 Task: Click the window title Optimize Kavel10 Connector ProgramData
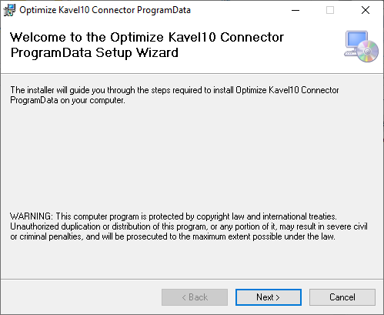tap(105, 10)
